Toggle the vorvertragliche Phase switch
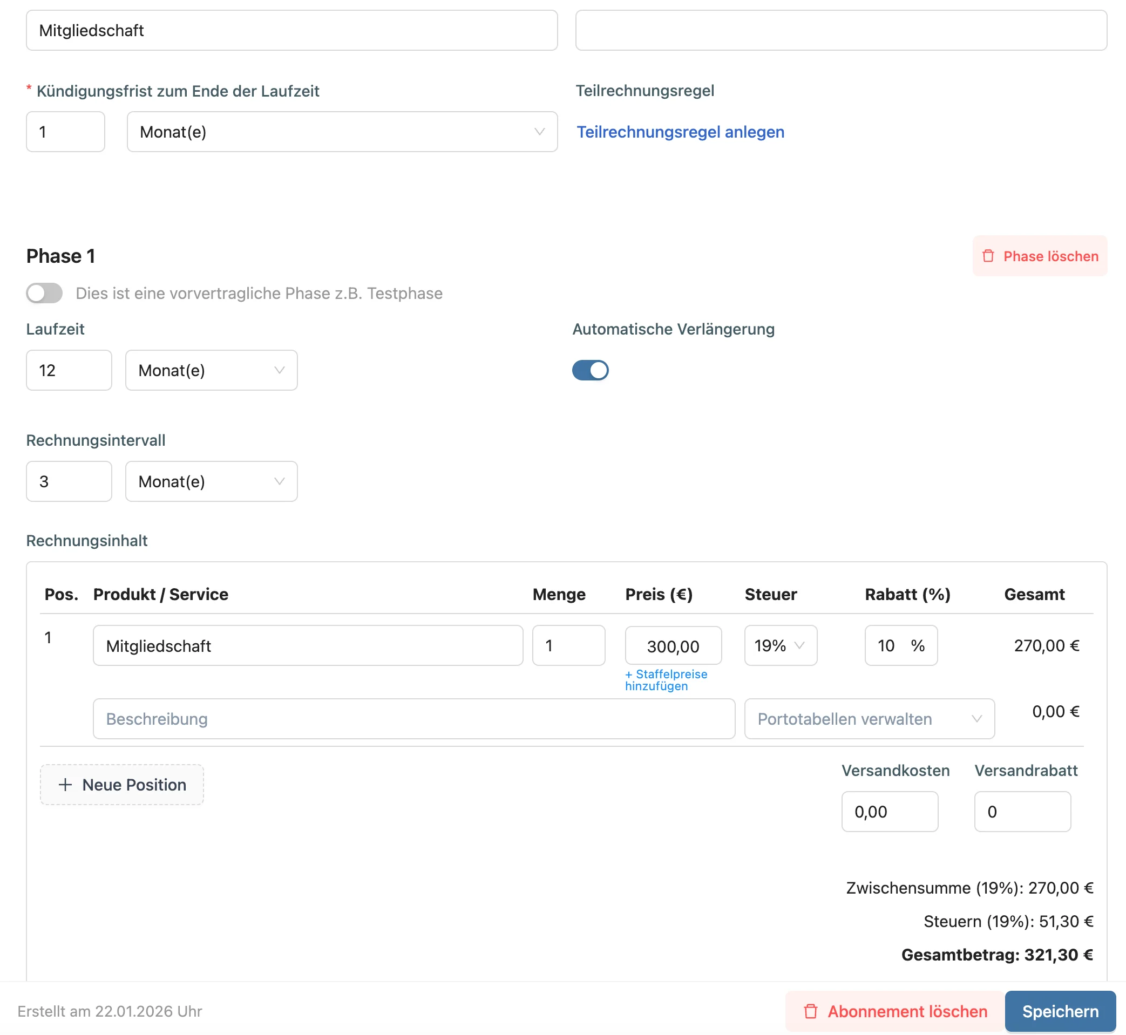 [x=44, y=293]
